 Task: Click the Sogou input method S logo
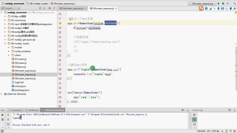click(x=201, y=8)
